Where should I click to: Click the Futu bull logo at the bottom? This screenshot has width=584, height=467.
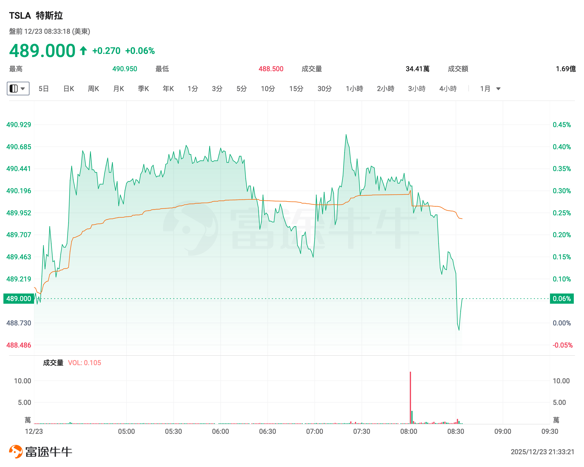pos(16,451)
